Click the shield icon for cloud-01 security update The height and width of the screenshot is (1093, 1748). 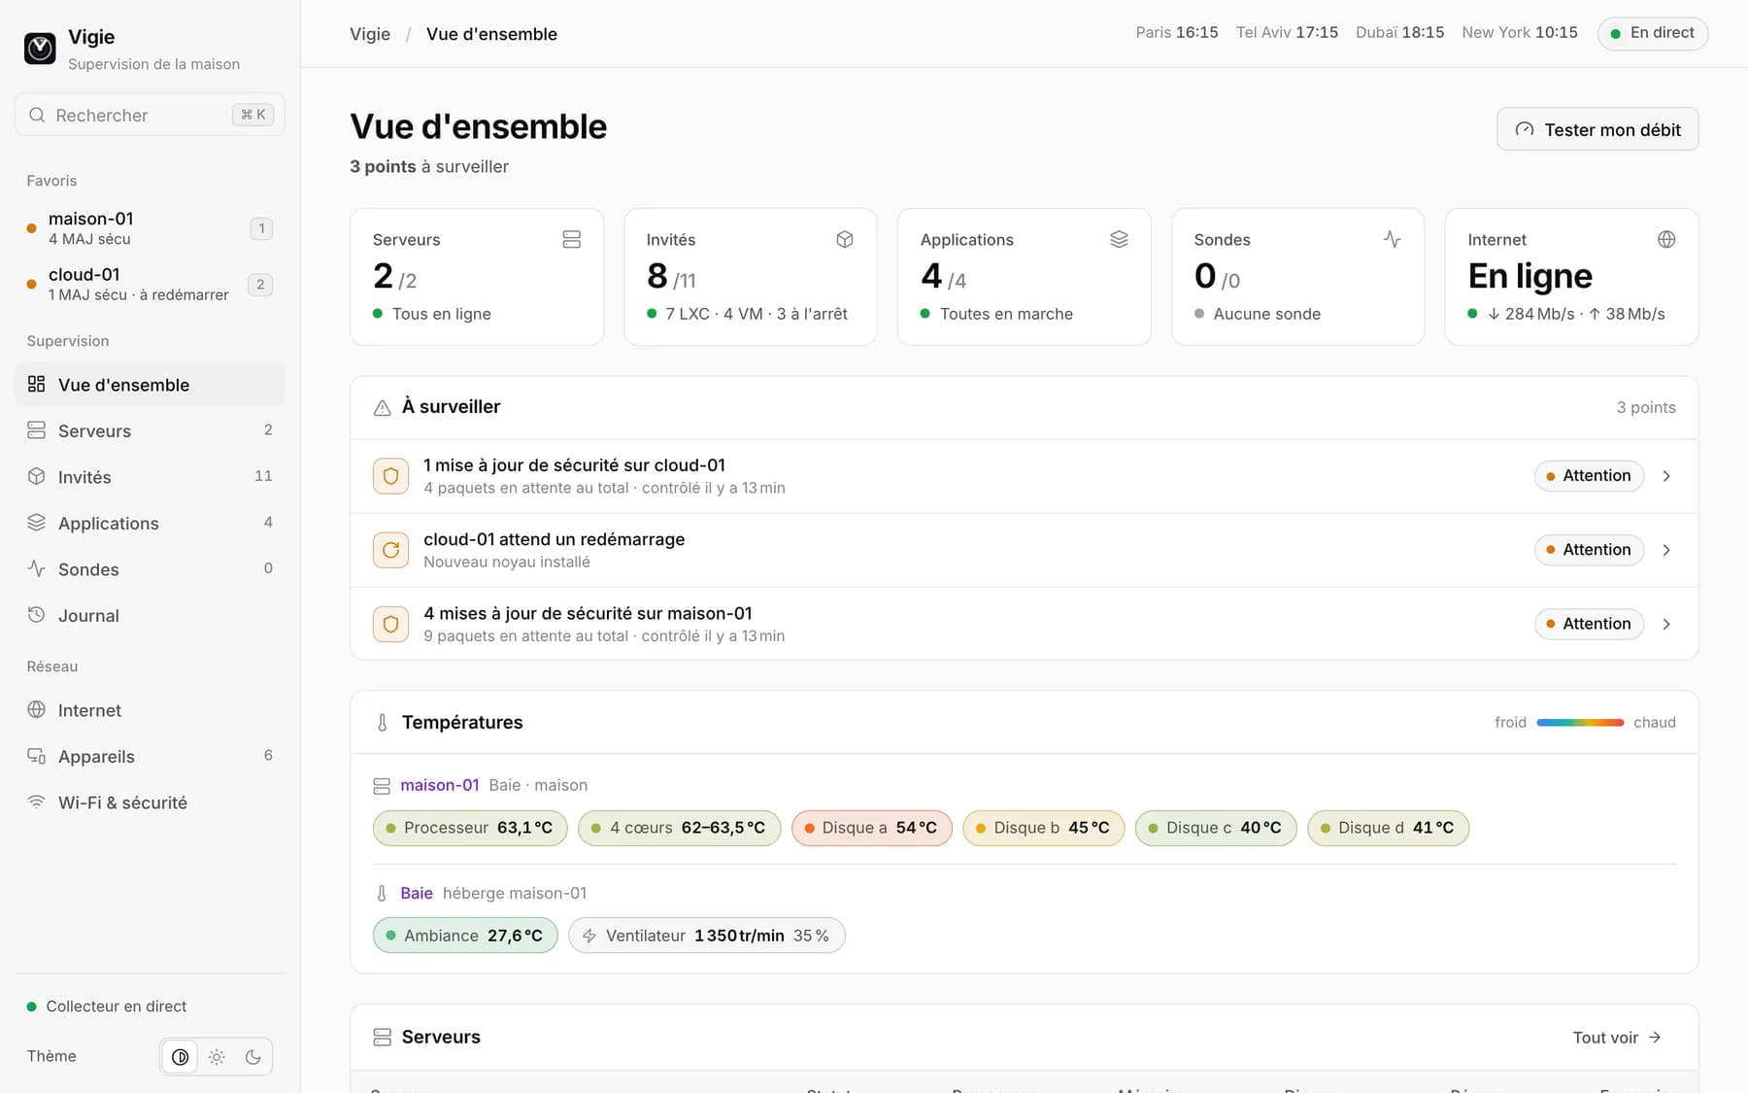point(390,476)
